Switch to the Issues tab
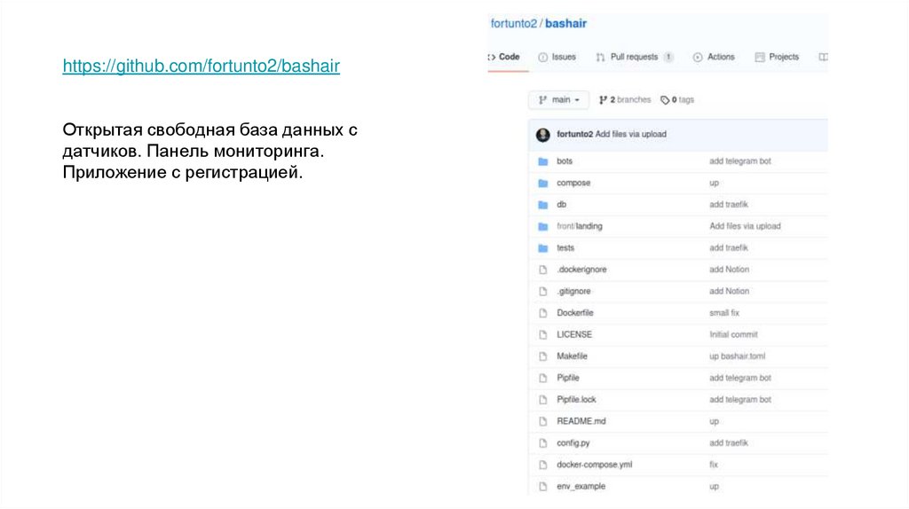This screenshot has height=509, width=909. tap(557, 57)
